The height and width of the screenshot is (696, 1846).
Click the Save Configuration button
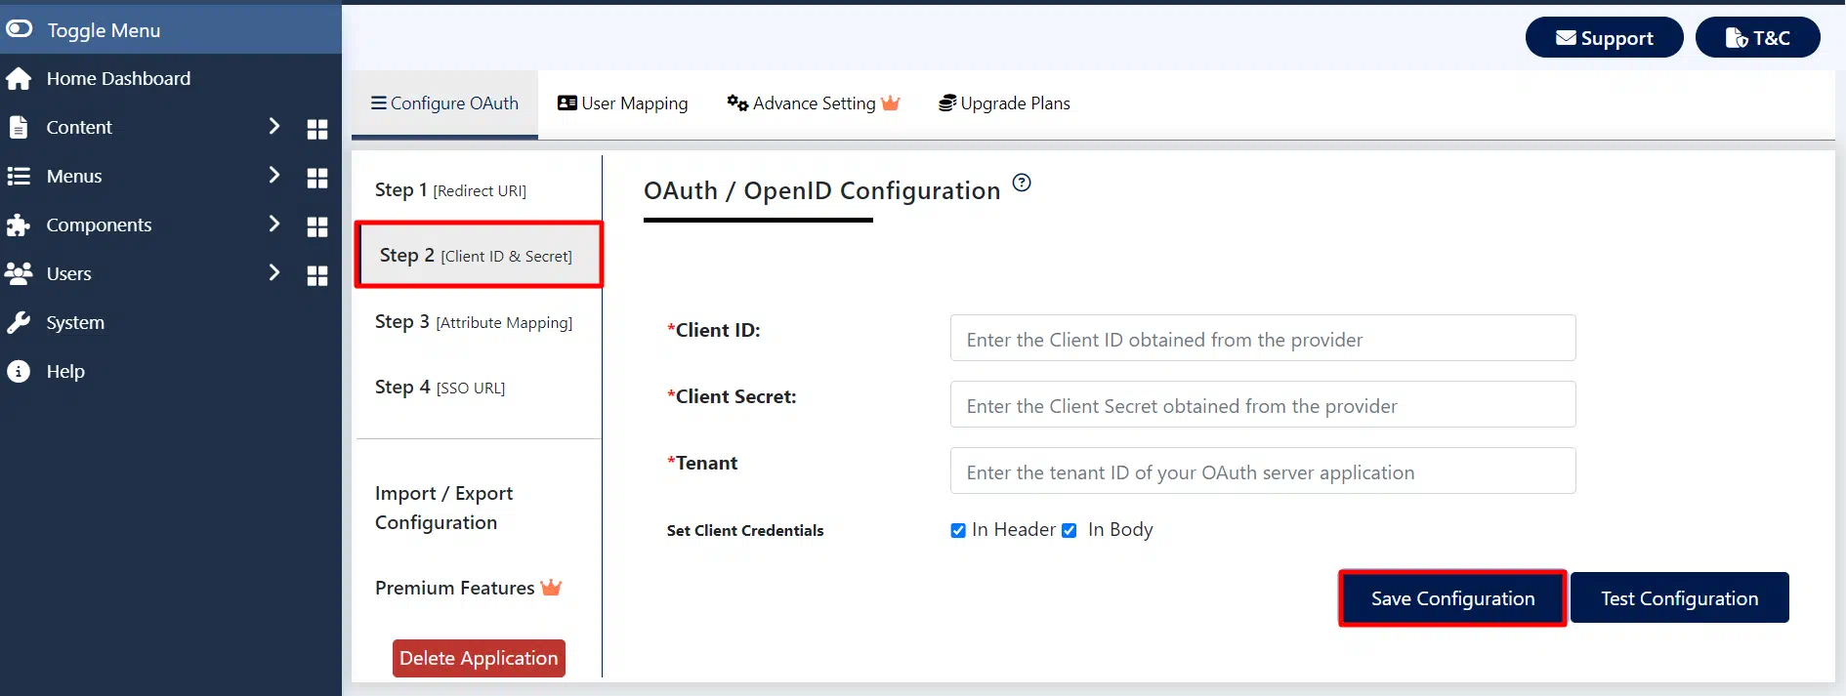pos(1452,598)
